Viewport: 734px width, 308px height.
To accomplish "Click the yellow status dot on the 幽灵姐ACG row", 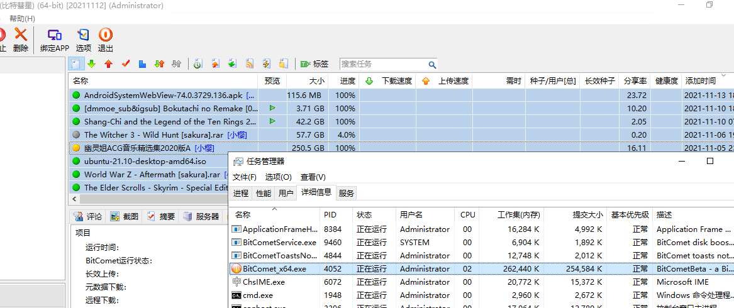I will (76, 148).
